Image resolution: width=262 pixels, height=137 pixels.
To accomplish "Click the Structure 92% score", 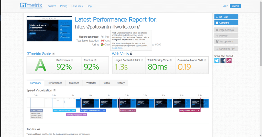I will [x=91, y=67].
